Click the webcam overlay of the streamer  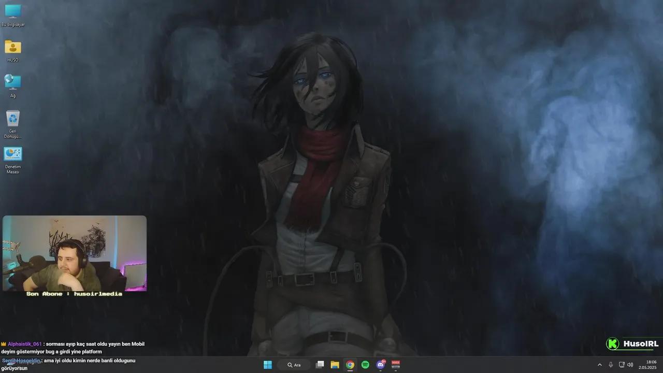pos(75,253)
